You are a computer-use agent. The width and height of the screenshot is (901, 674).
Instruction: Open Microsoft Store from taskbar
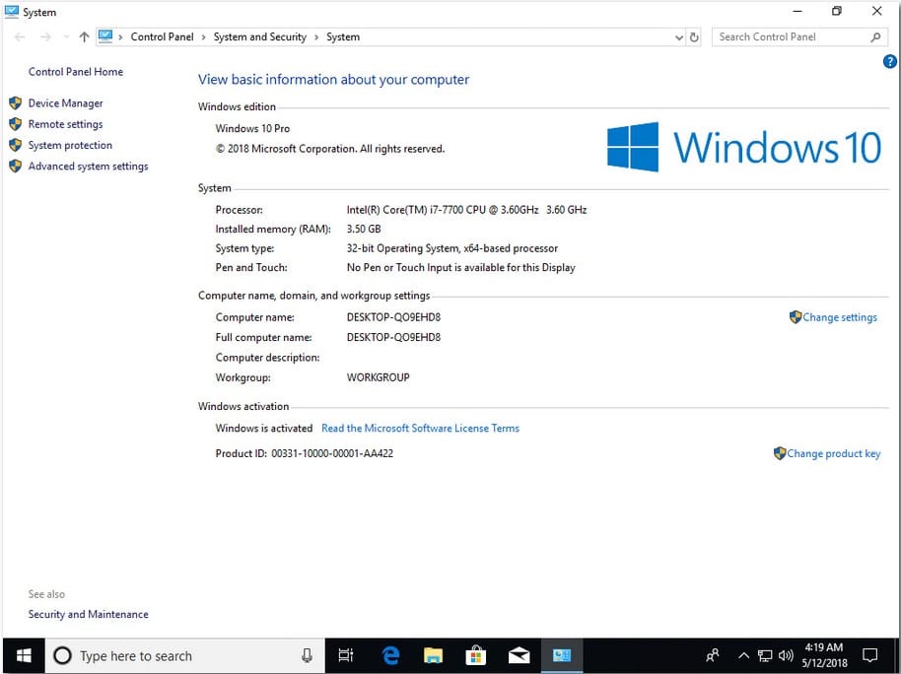pos(476,655)
